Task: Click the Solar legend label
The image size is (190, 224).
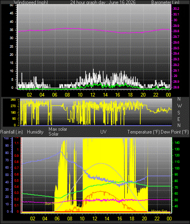Action: pos(53,134)
